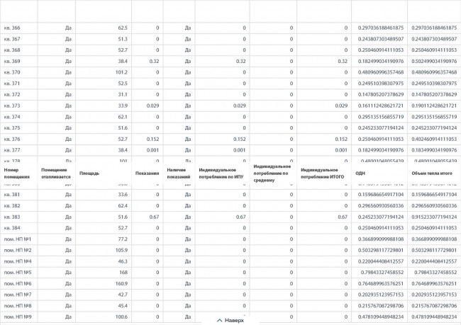Screen dimensions: 461x325
Task: Click row label пом. НП №4
Action: click(18, 261)
